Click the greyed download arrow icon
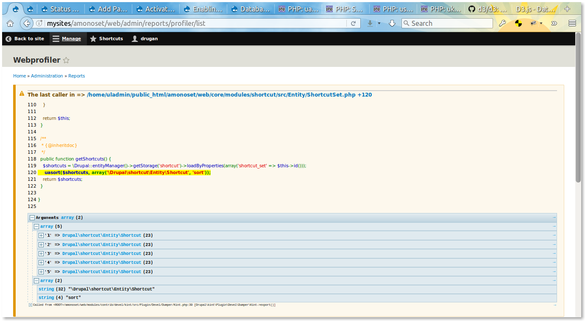This screenshot has height=321, width=585. pos(370,23)
